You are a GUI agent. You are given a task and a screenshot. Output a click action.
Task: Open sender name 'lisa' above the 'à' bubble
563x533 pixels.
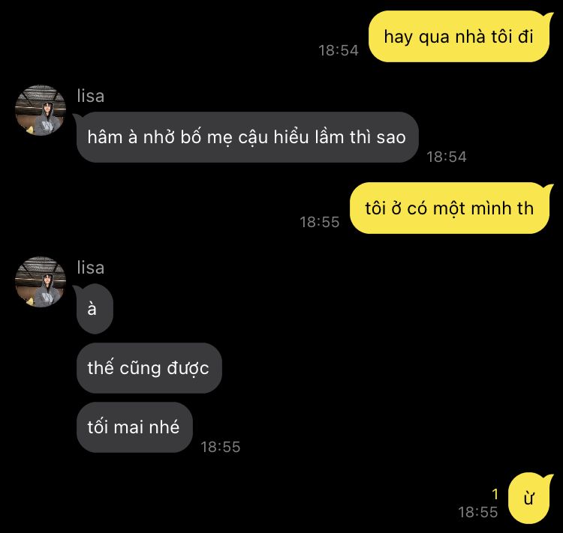(x=91, y=268)
